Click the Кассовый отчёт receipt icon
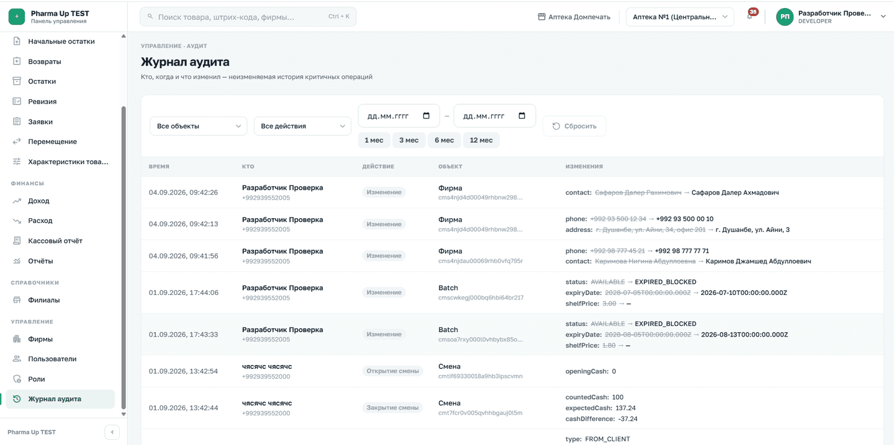This screenshot has width=894, height=445. tap(17, 240)
